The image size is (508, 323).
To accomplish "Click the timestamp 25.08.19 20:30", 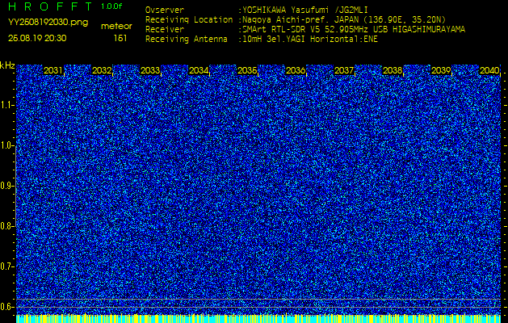I will tap(37, 38).
